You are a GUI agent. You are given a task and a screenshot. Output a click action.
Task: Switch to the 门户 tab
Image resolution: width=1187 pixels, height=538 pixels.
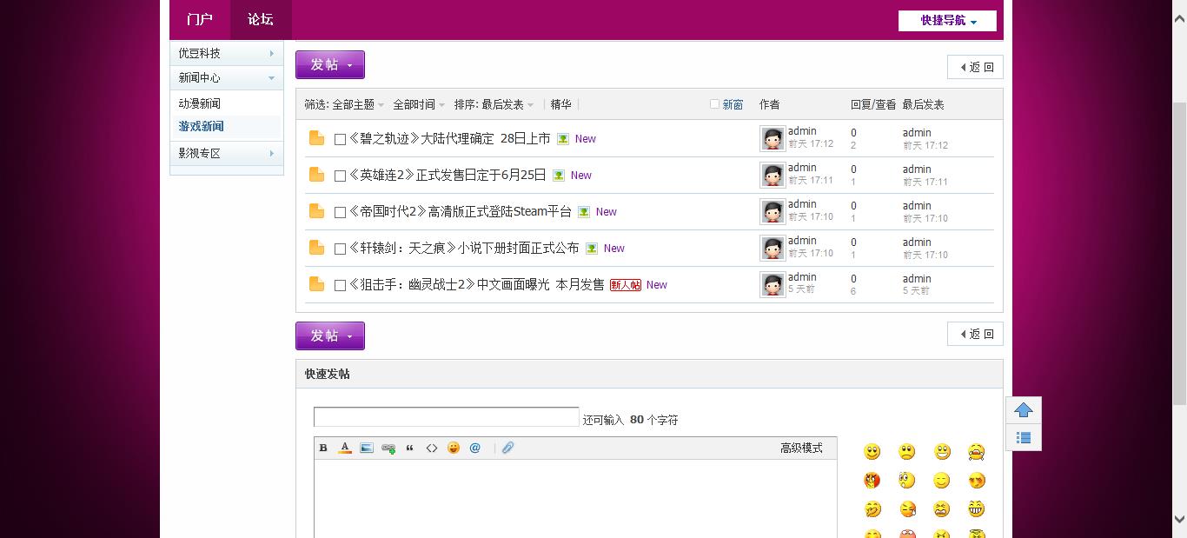(200, 19)
